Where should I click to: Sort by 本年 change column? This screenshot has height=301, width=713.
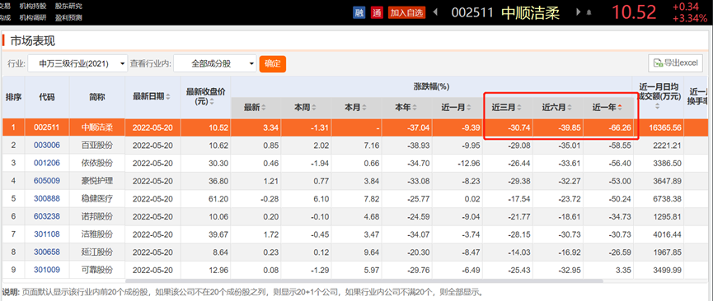(x=415, y=108)
